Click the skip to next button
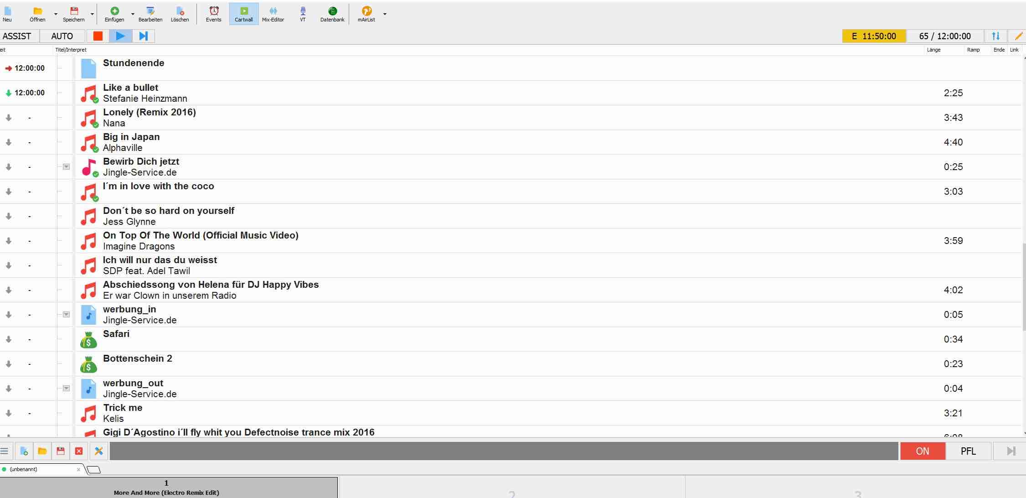1026x498 pixels. [143, 36]
